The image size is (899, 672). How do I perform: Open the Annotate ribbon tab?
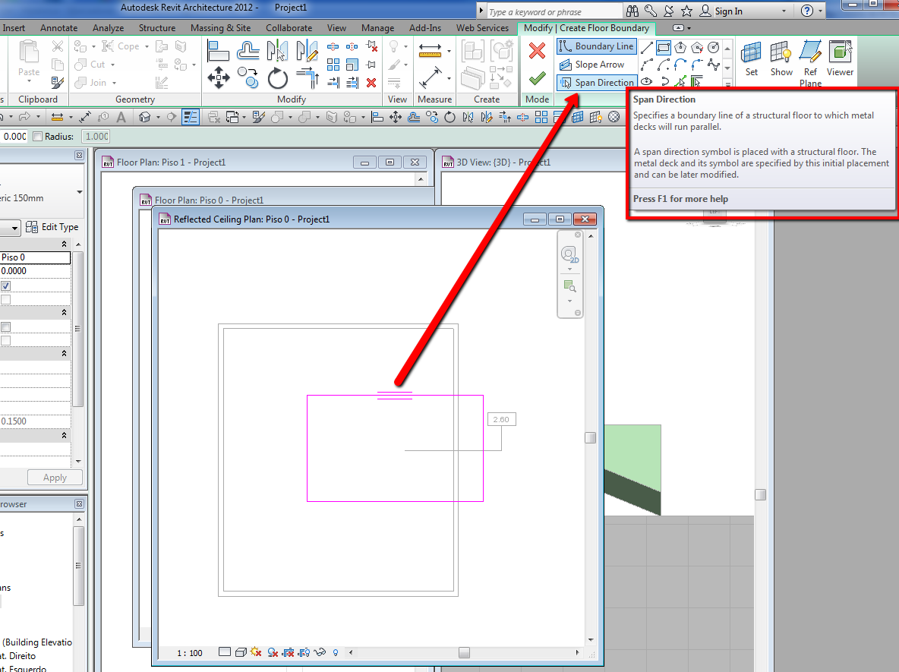point(59,28)
